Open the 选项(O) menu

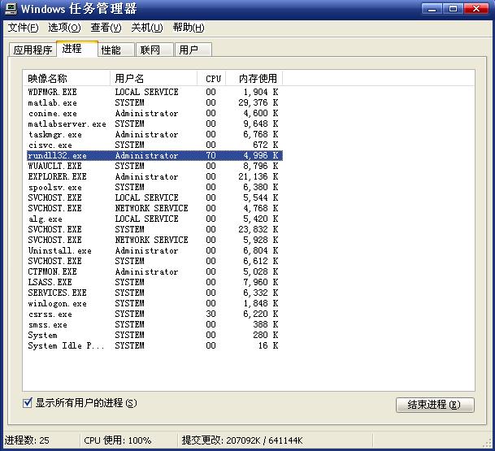(64, 28)
